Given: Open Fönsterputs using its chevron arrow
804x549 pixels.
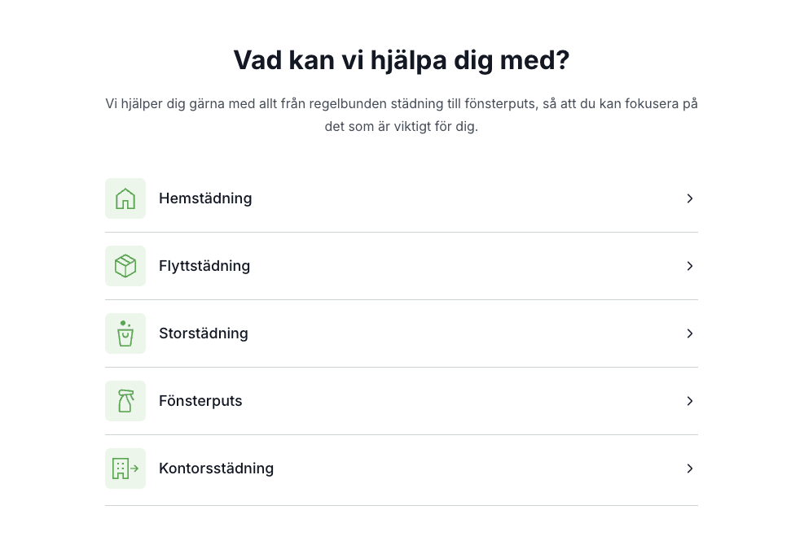Looking at the screenshot, I should coord(690,401).
